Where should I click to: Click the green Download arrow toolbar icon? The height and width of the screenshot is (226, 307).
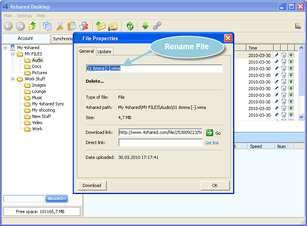point(145,26)
